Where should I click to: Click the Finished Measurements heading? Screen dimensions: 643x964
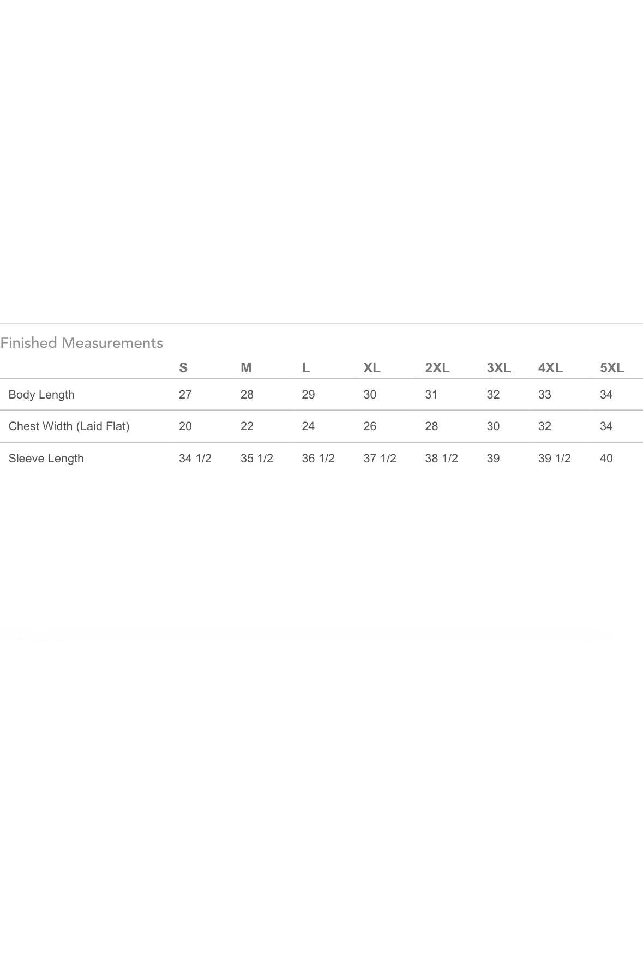pos(82,343)
